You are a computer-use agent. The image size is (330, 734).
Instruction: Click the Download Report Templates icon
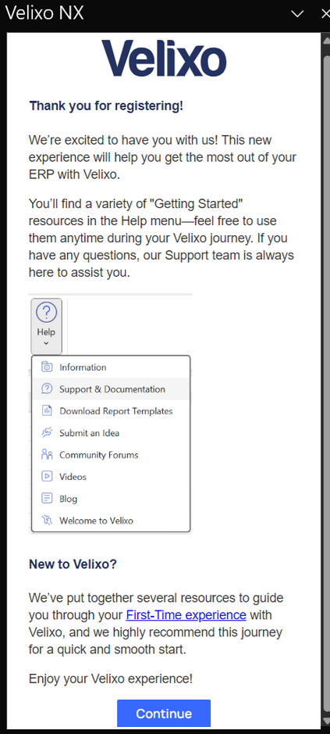(47, 411)
